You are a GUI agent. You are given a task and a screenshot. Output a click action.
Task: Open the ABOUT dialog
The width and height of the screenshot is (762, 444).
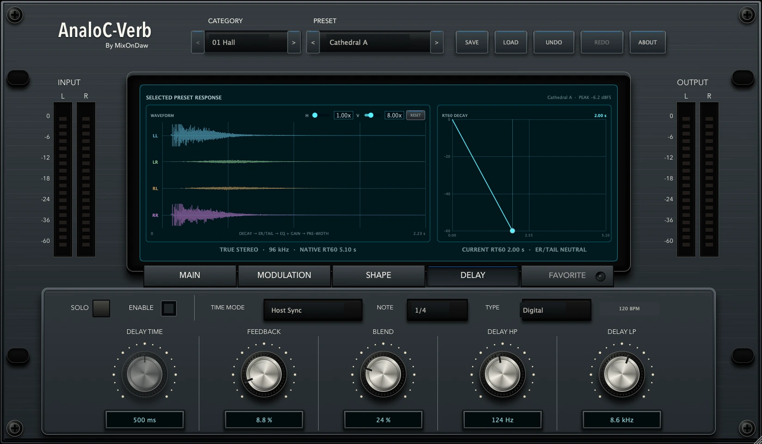click(648, 43)
